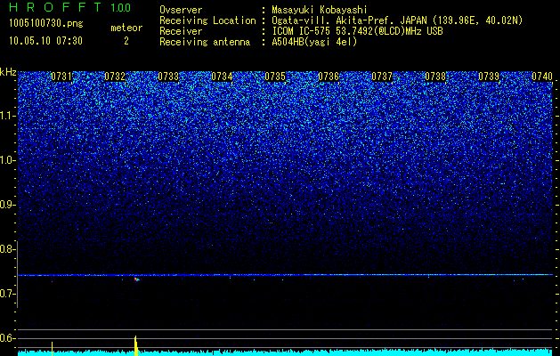This screenshot has height=356, width=560.
Task: Click the 1.0 frequency axis label
Action: [x=8, y=161]
